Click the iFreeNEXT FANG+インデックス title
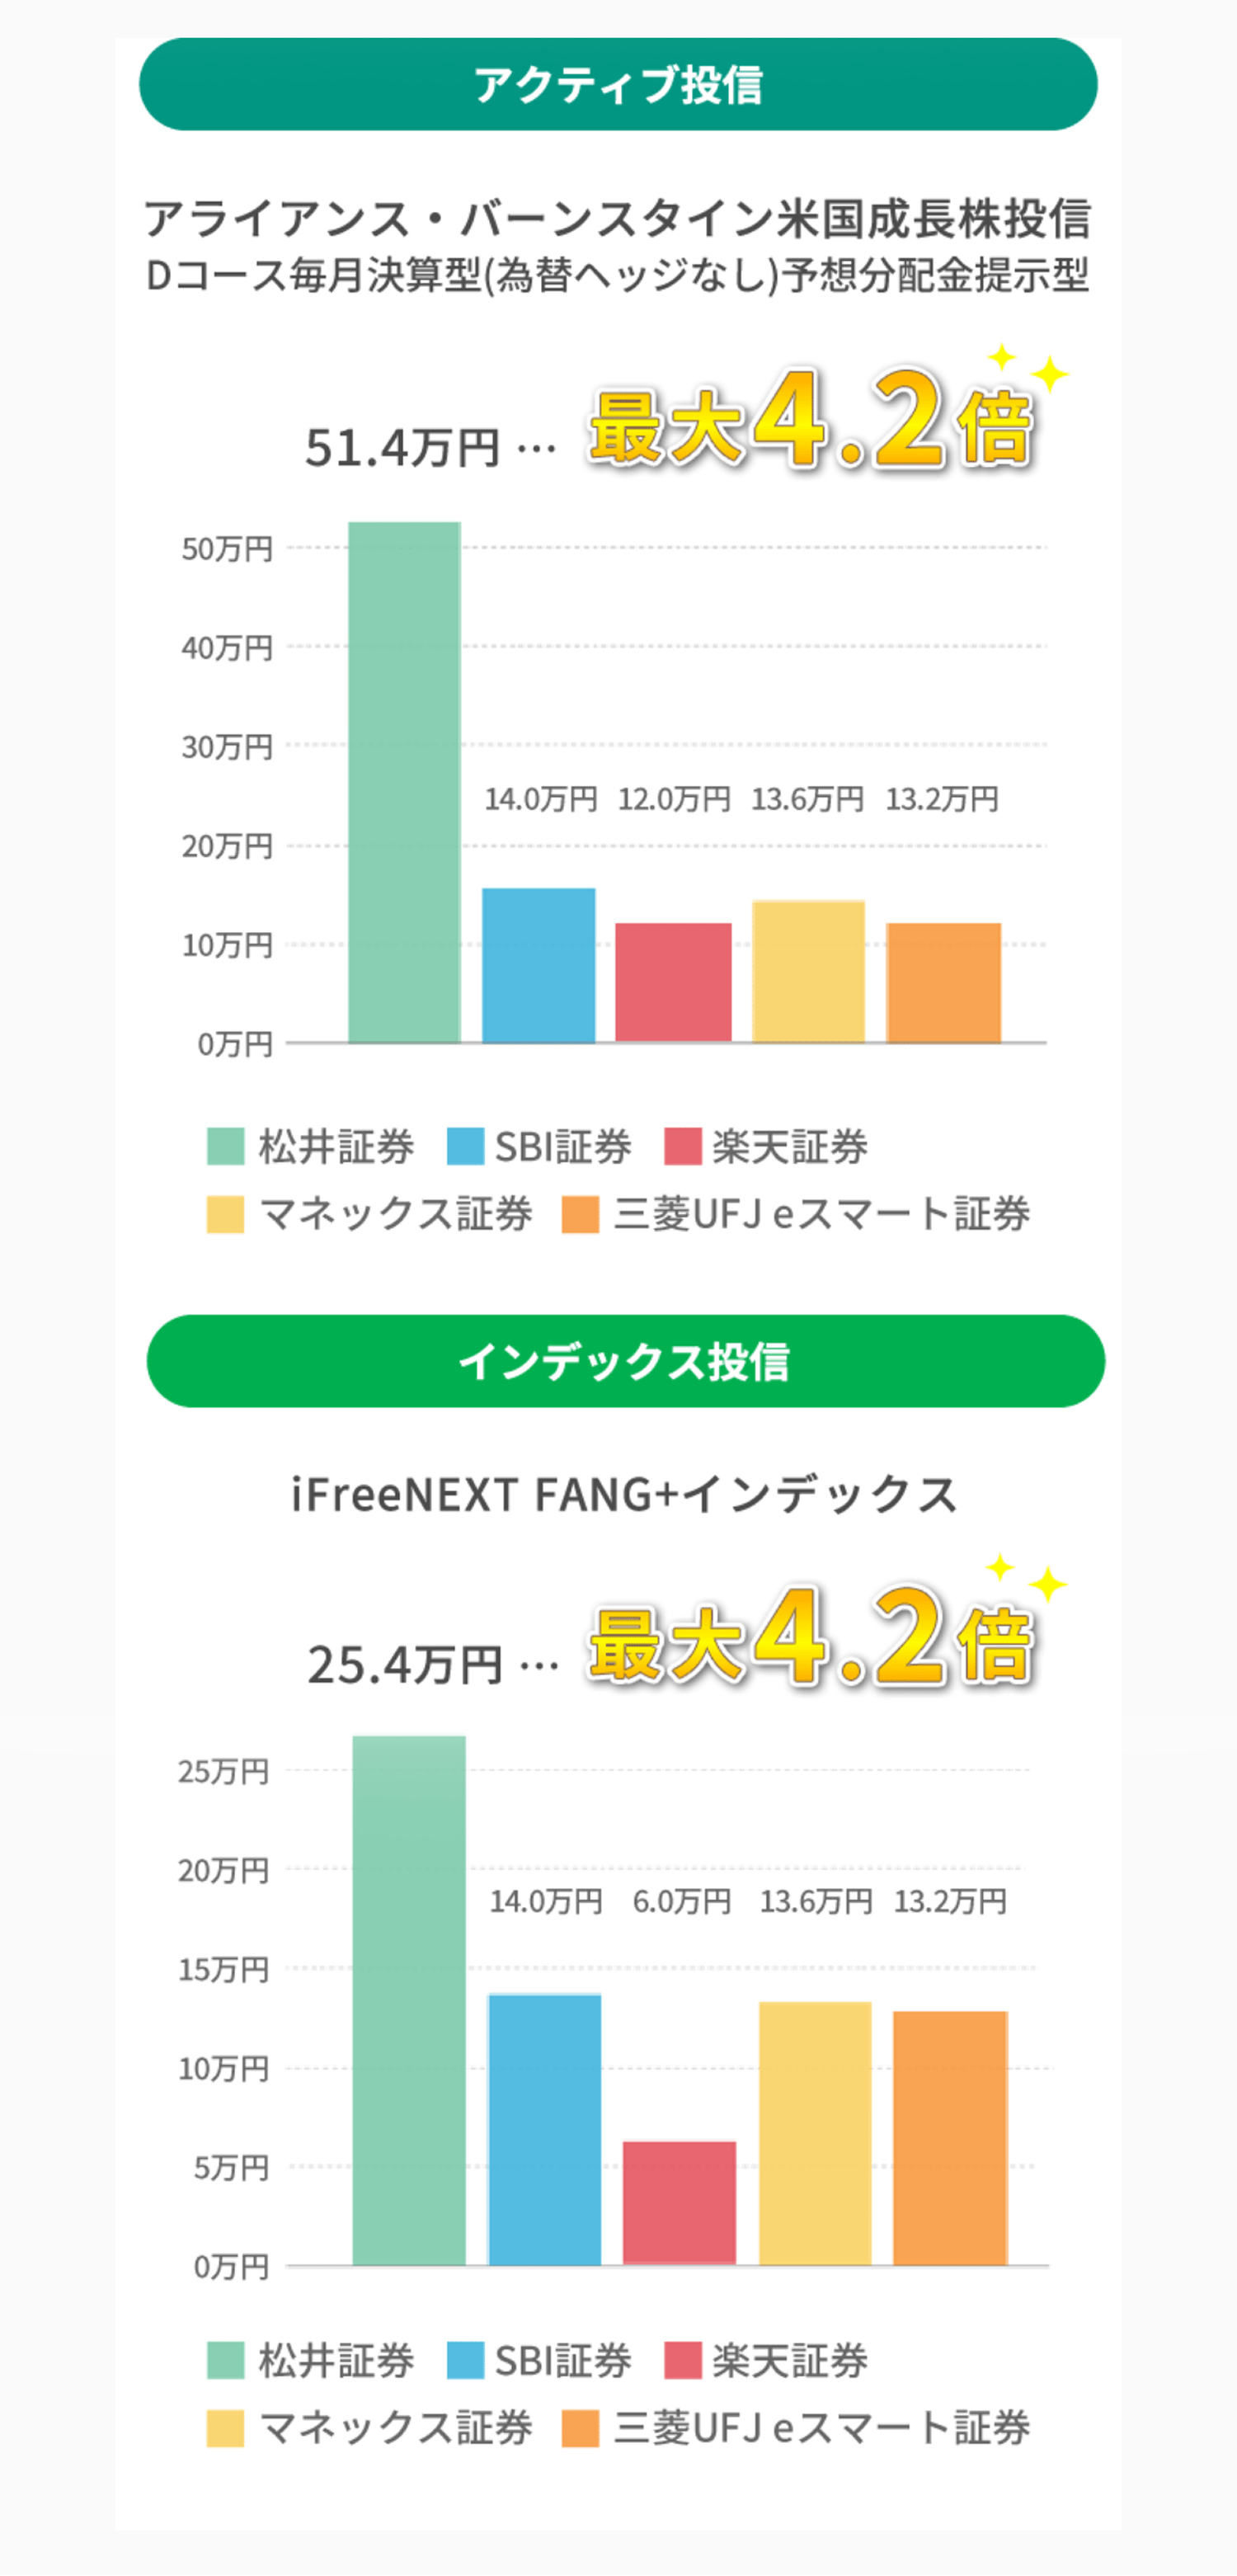Screen dimensions: 1237x2576 click(x=624, y=1495)
